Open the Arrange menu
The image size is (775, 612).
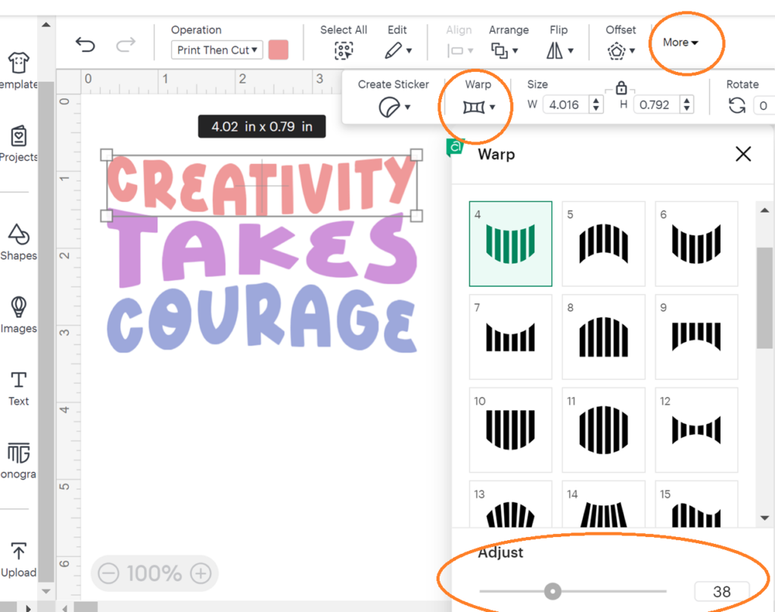click(504, 51)
